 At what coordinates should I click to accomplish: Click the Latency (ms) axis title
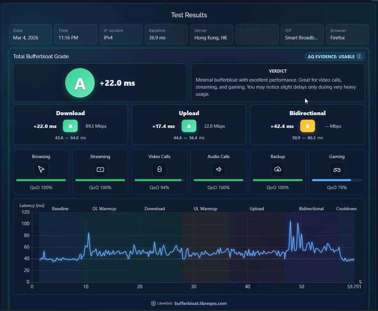[32, 205]
